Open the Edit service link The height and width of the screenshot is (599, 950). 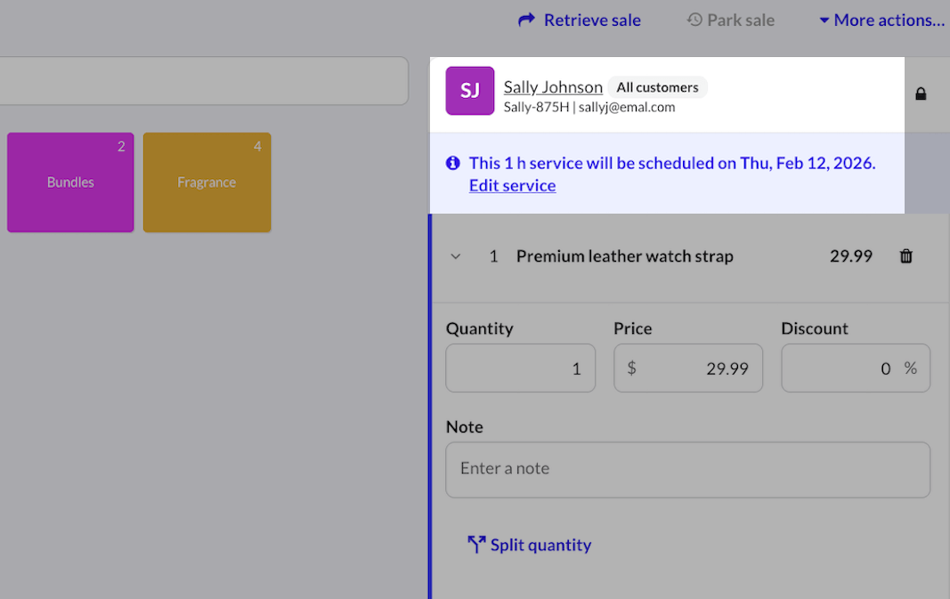(x=512, y=185)
